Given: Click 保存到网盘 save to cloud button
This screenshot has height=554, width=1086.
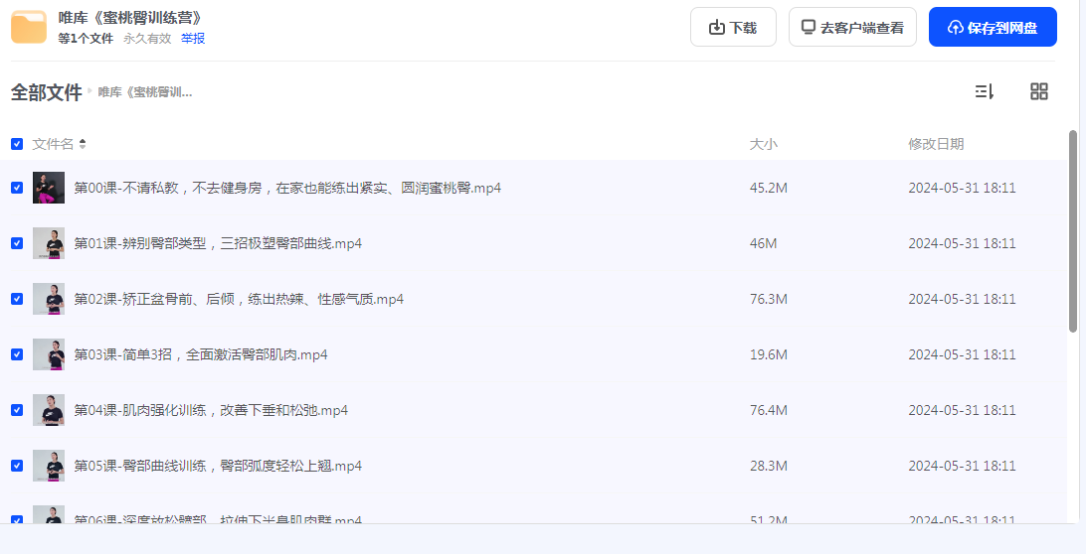Looking at the screenshot, I should (x=993, y=28).
